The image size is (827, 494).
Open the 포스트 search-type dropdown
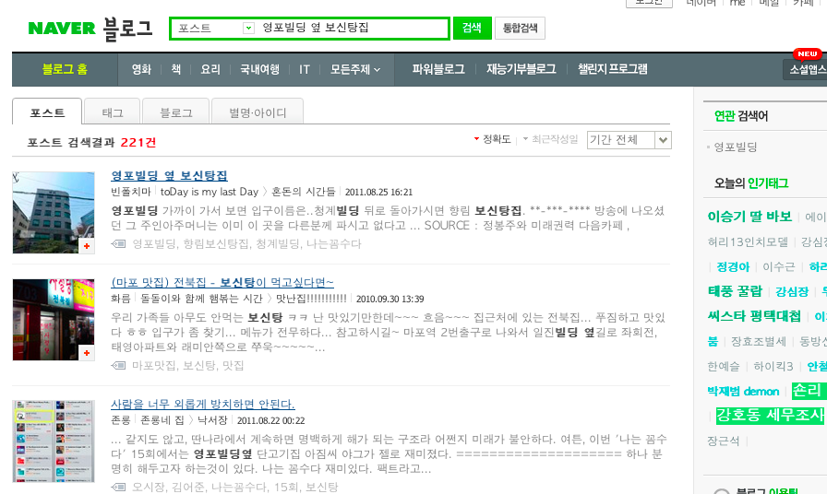(x=248, y=28)
